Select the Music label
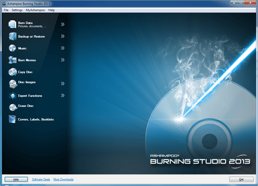The height and width of the screenshot is (186, 258). [22, 48]
